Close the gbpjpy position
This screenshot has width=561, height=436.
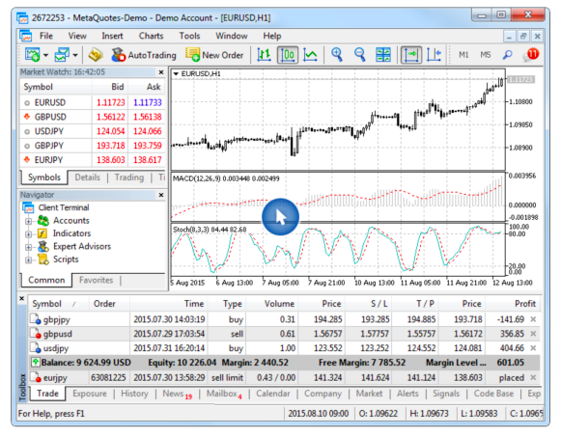point(533,319)
